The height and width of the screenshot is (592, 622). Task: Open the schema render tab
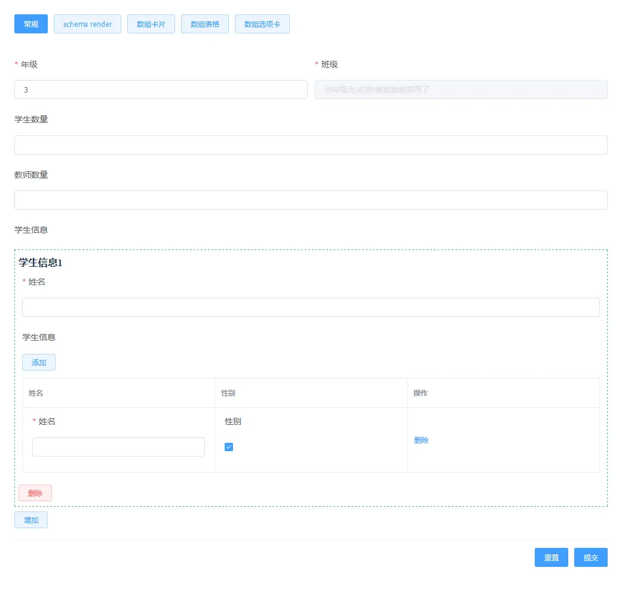87,24
